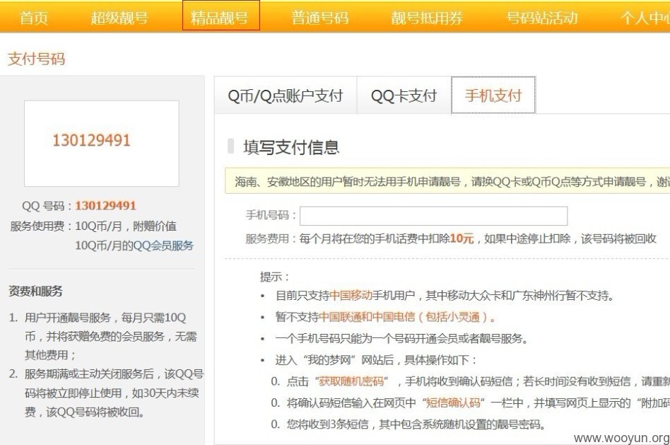The width and height of the screenshot is (670, 445).
Task: Switch to QQ卡支付 tab
Action: click(x=404, y=96)
